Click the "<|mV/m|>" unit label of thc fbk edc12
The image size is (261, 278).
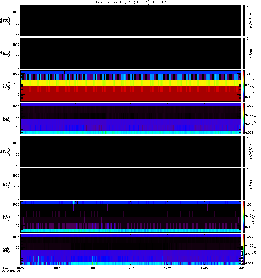(x=253, y=217)
